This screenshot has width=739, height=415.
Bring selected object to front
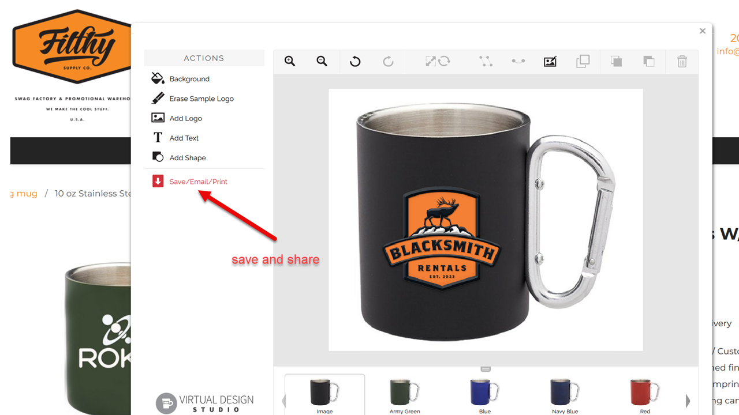(x=616, y=61)
